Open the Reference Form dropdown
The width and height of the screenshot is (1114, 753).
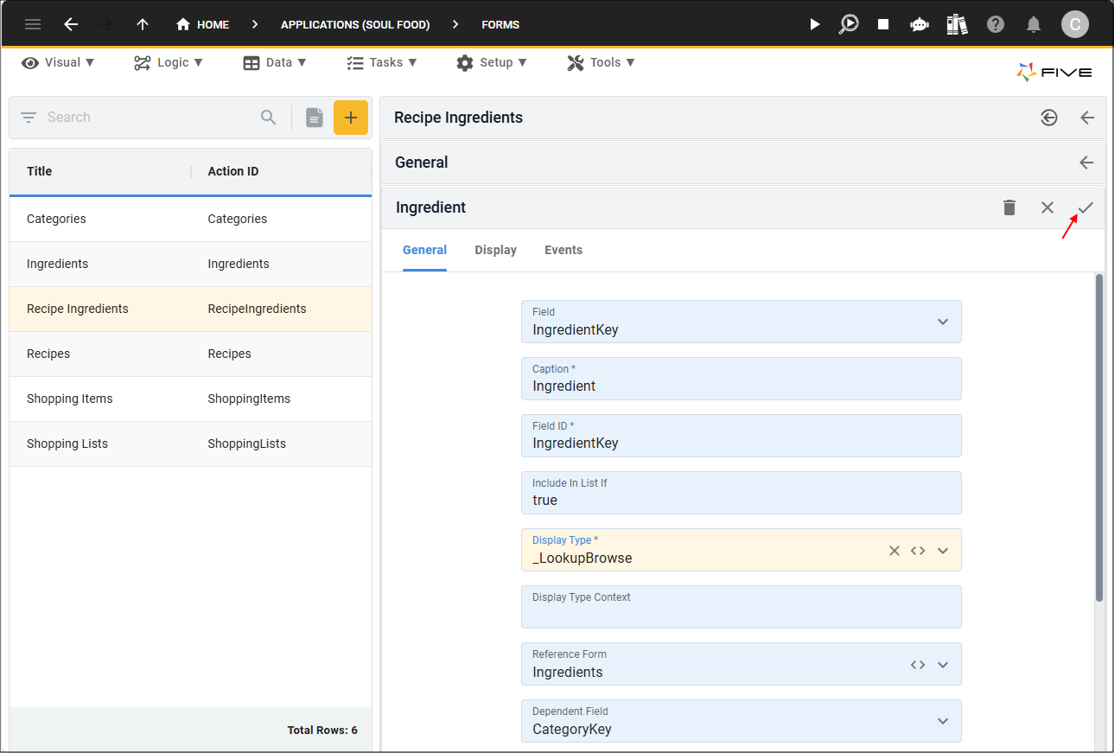pyautogui.click(x=942, y=665)
